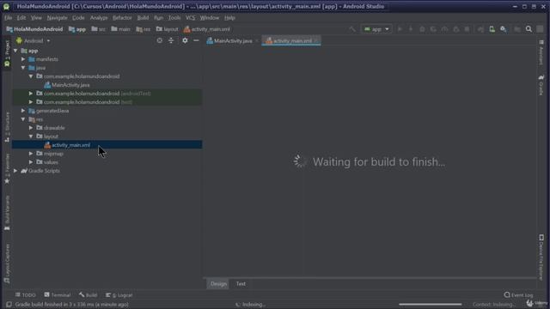Click the Gradle build finished status message
550x309 pixels.
coord(71,305)
